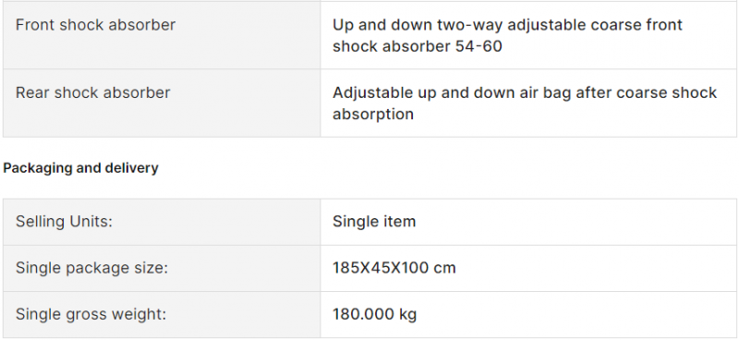Select the words Up and down in front description

click(382, 25)
